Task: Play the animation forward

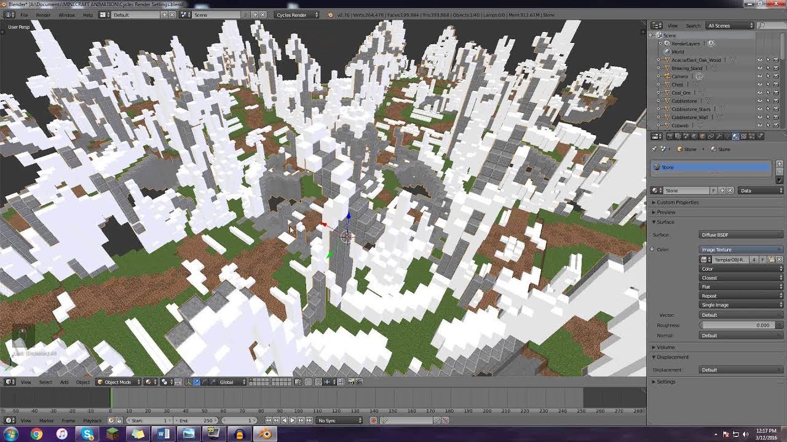Action: (x=293, y=421)
